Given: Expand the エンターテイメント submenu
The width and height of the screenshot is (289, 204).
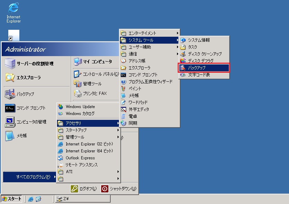Looking at the screenshot, I should (x=142, y=33).
